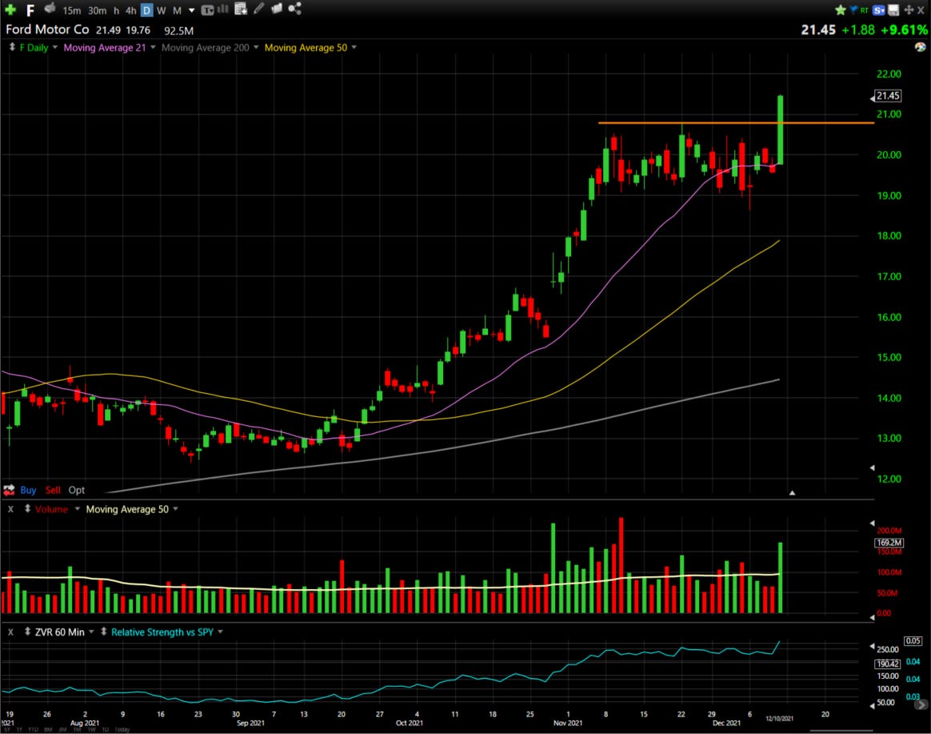Close the chart with the top-right X
This screenshot has height=734, width=931.
pos(921,10)
